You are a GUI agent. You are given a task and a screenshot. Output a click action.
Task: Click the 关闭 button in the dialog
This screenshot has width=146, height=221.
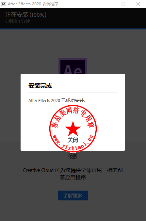tap(73, 140)
